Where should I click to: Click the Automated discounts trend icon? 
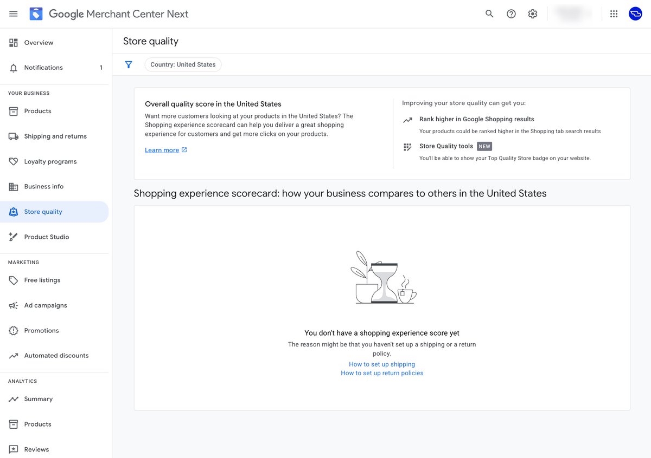pyautogui.click(x=14, y=356)
